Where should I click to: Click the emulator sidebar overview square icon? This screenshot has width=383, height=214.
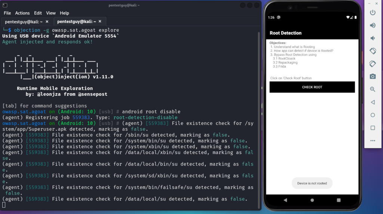click(x=373, y=128)
